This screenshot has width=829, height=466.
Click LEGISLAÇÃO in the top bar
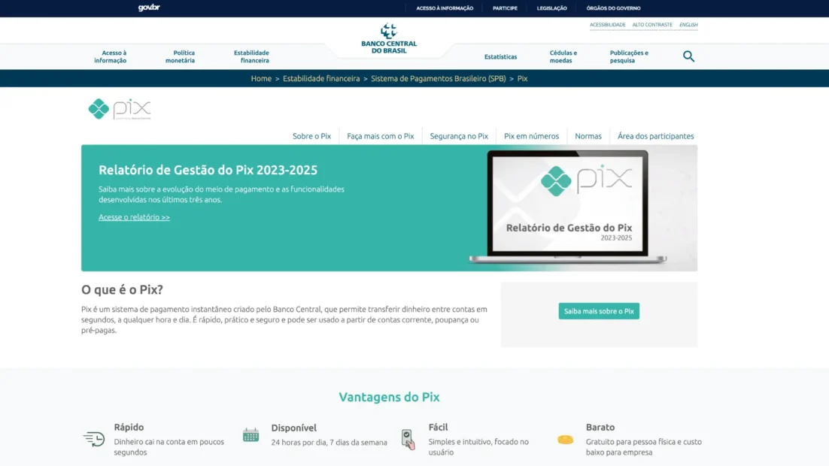pos(552,8)
